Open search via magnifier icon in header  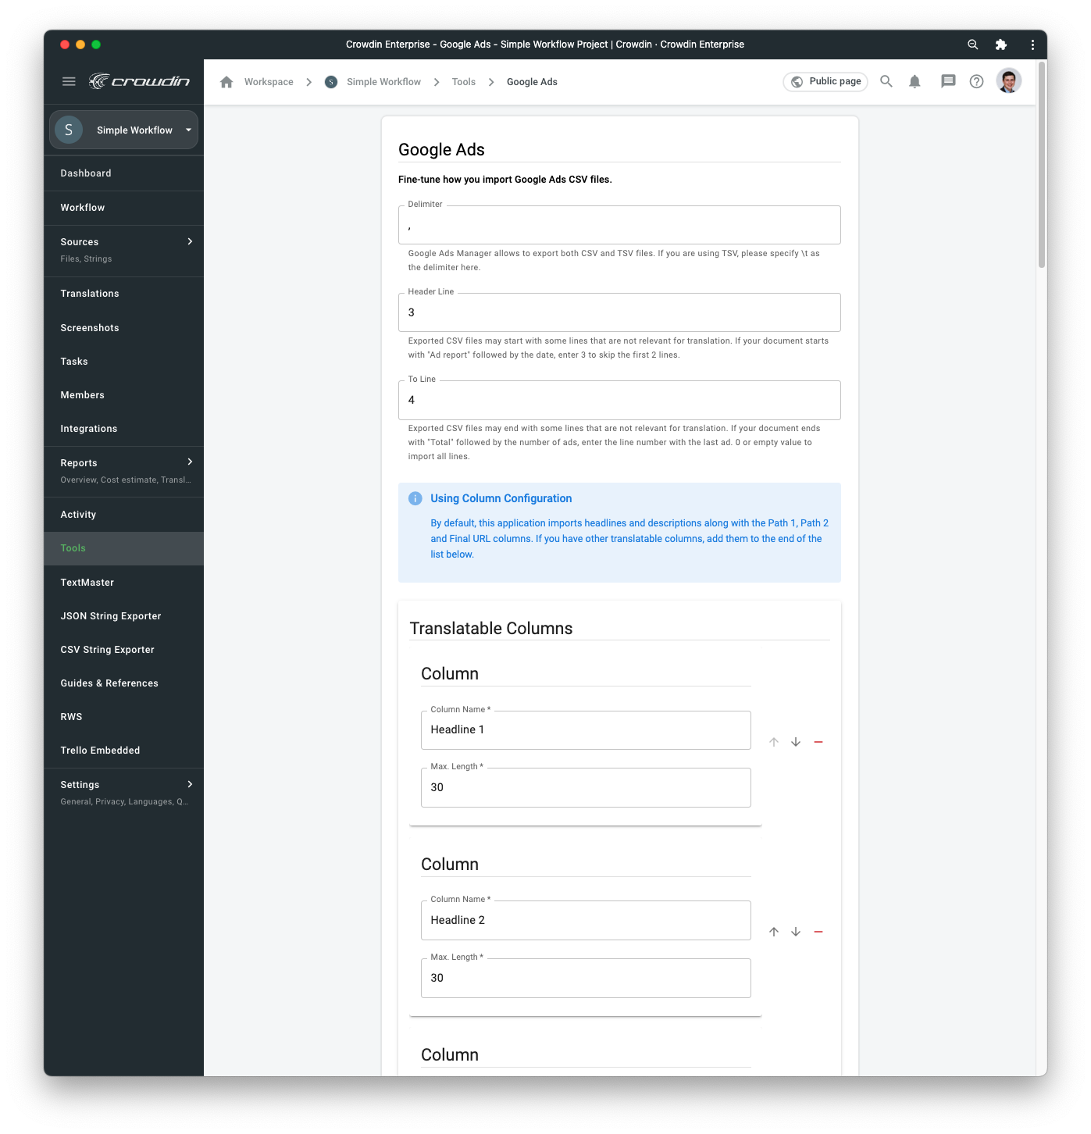pos(886,81)
